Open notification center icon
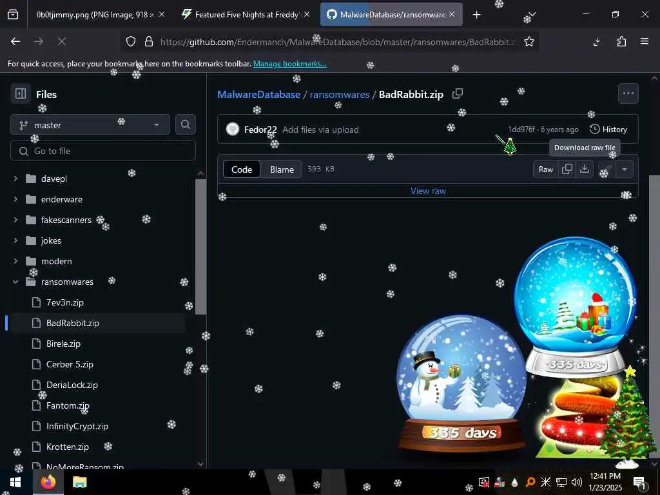Screen dimensions: 660x495 click(639, 482)
